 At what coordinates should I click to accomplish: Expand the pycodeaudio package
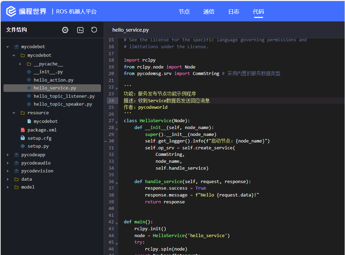pos(8,163)
